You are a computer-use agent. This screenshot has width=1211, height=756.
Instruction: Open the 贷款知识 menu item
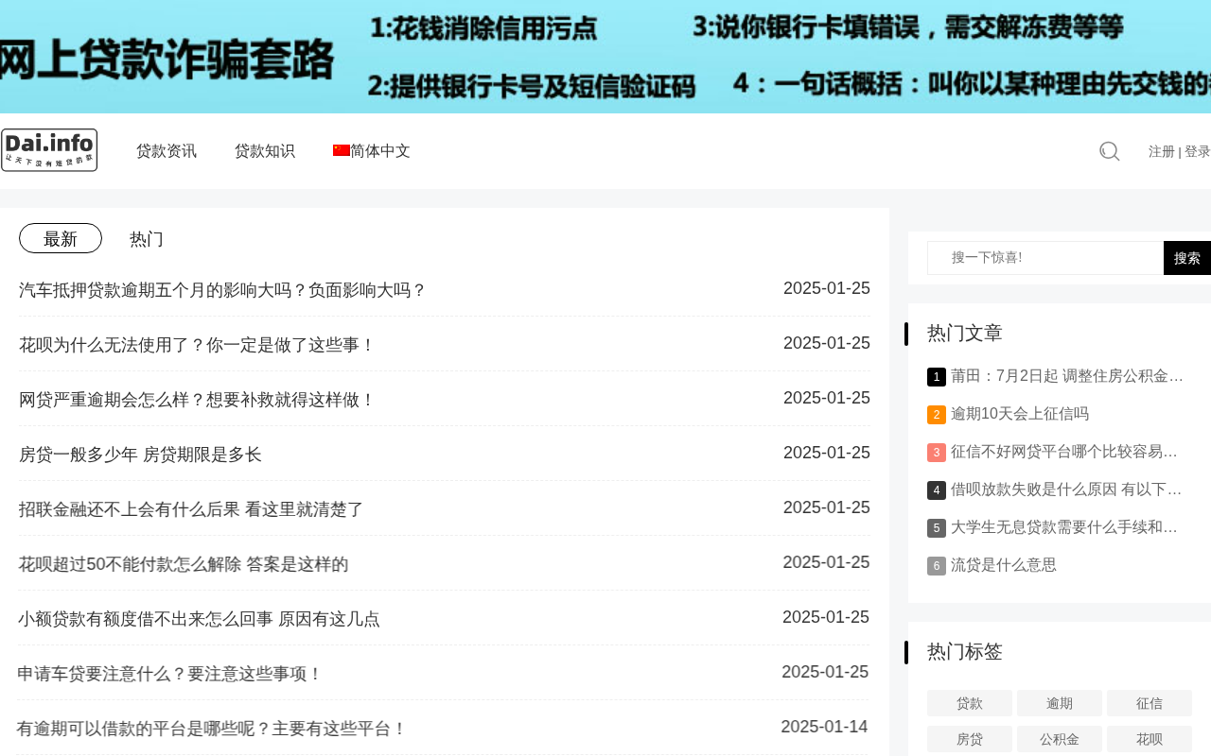[265, 151]
